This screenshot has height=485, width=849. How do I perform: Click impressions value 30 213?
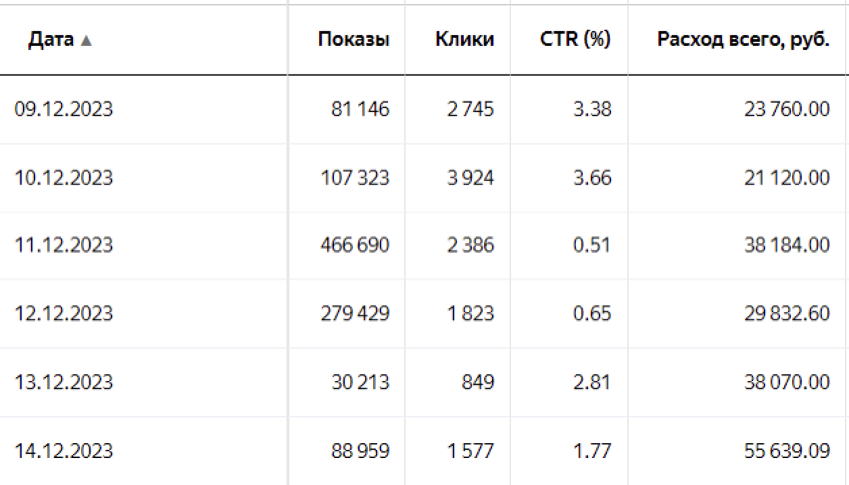(360, 382)
